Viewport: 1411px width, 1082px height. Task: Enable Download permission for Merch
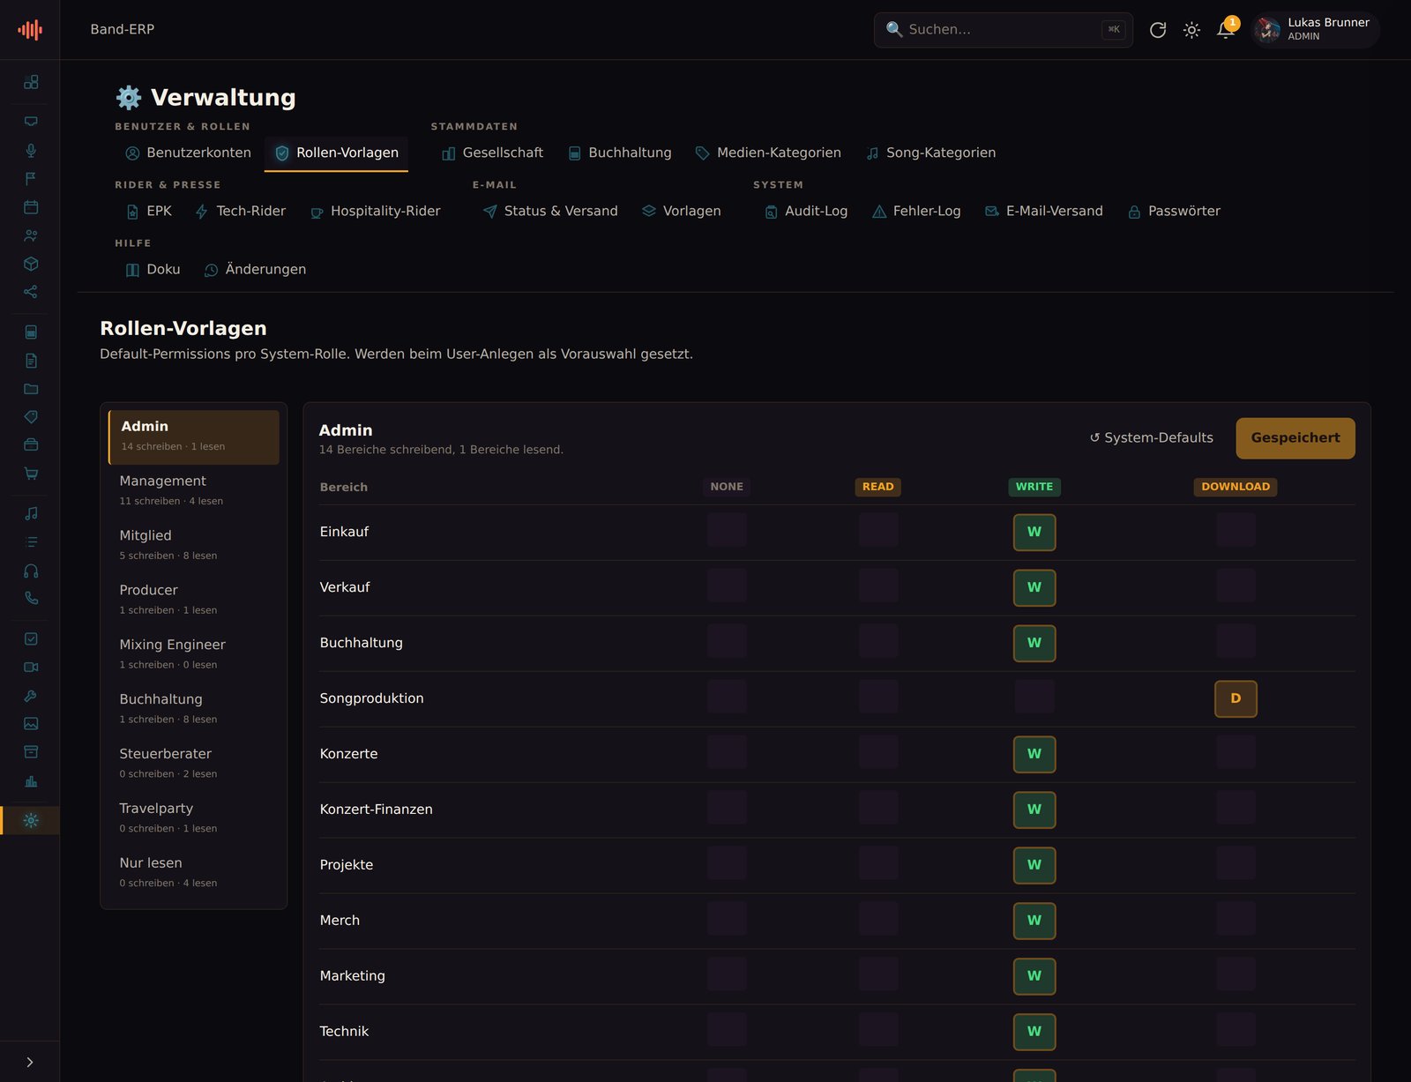coord(1236,919)
